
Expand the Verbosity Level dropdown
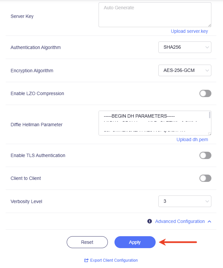(x=185, y=201)
